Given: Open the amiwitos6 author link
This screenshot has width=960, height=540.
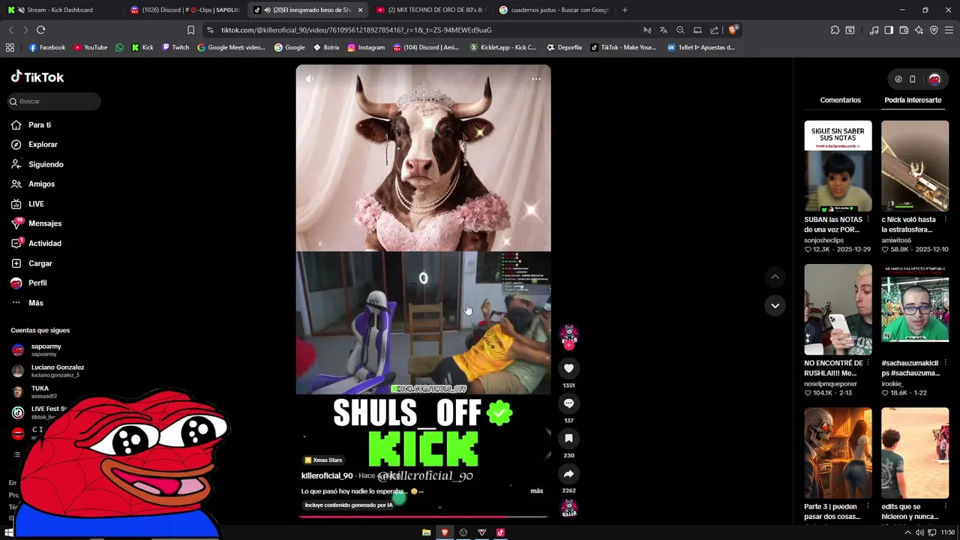Looking at the screenshot, I should (x=896, y=240).
